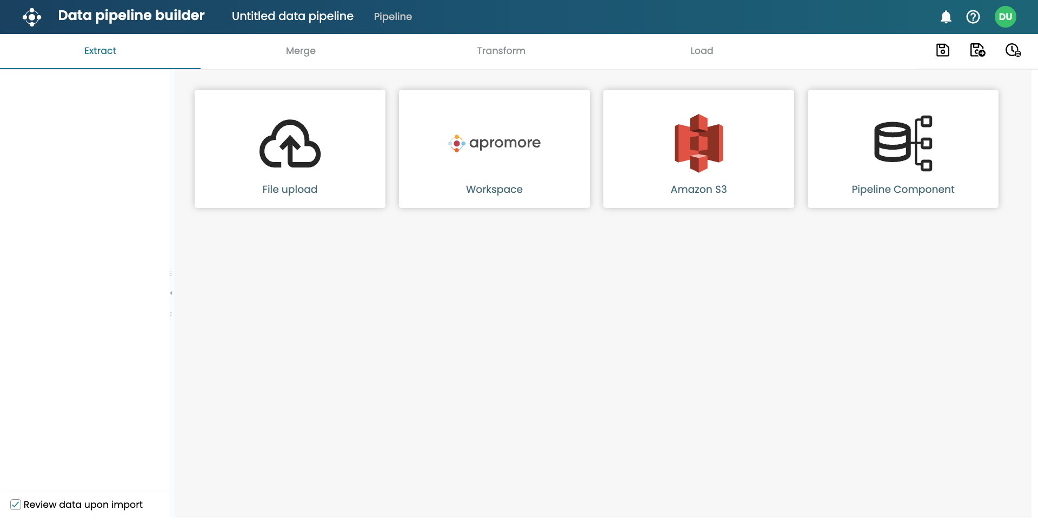Uncheck Review data upon import

point(16,505)
